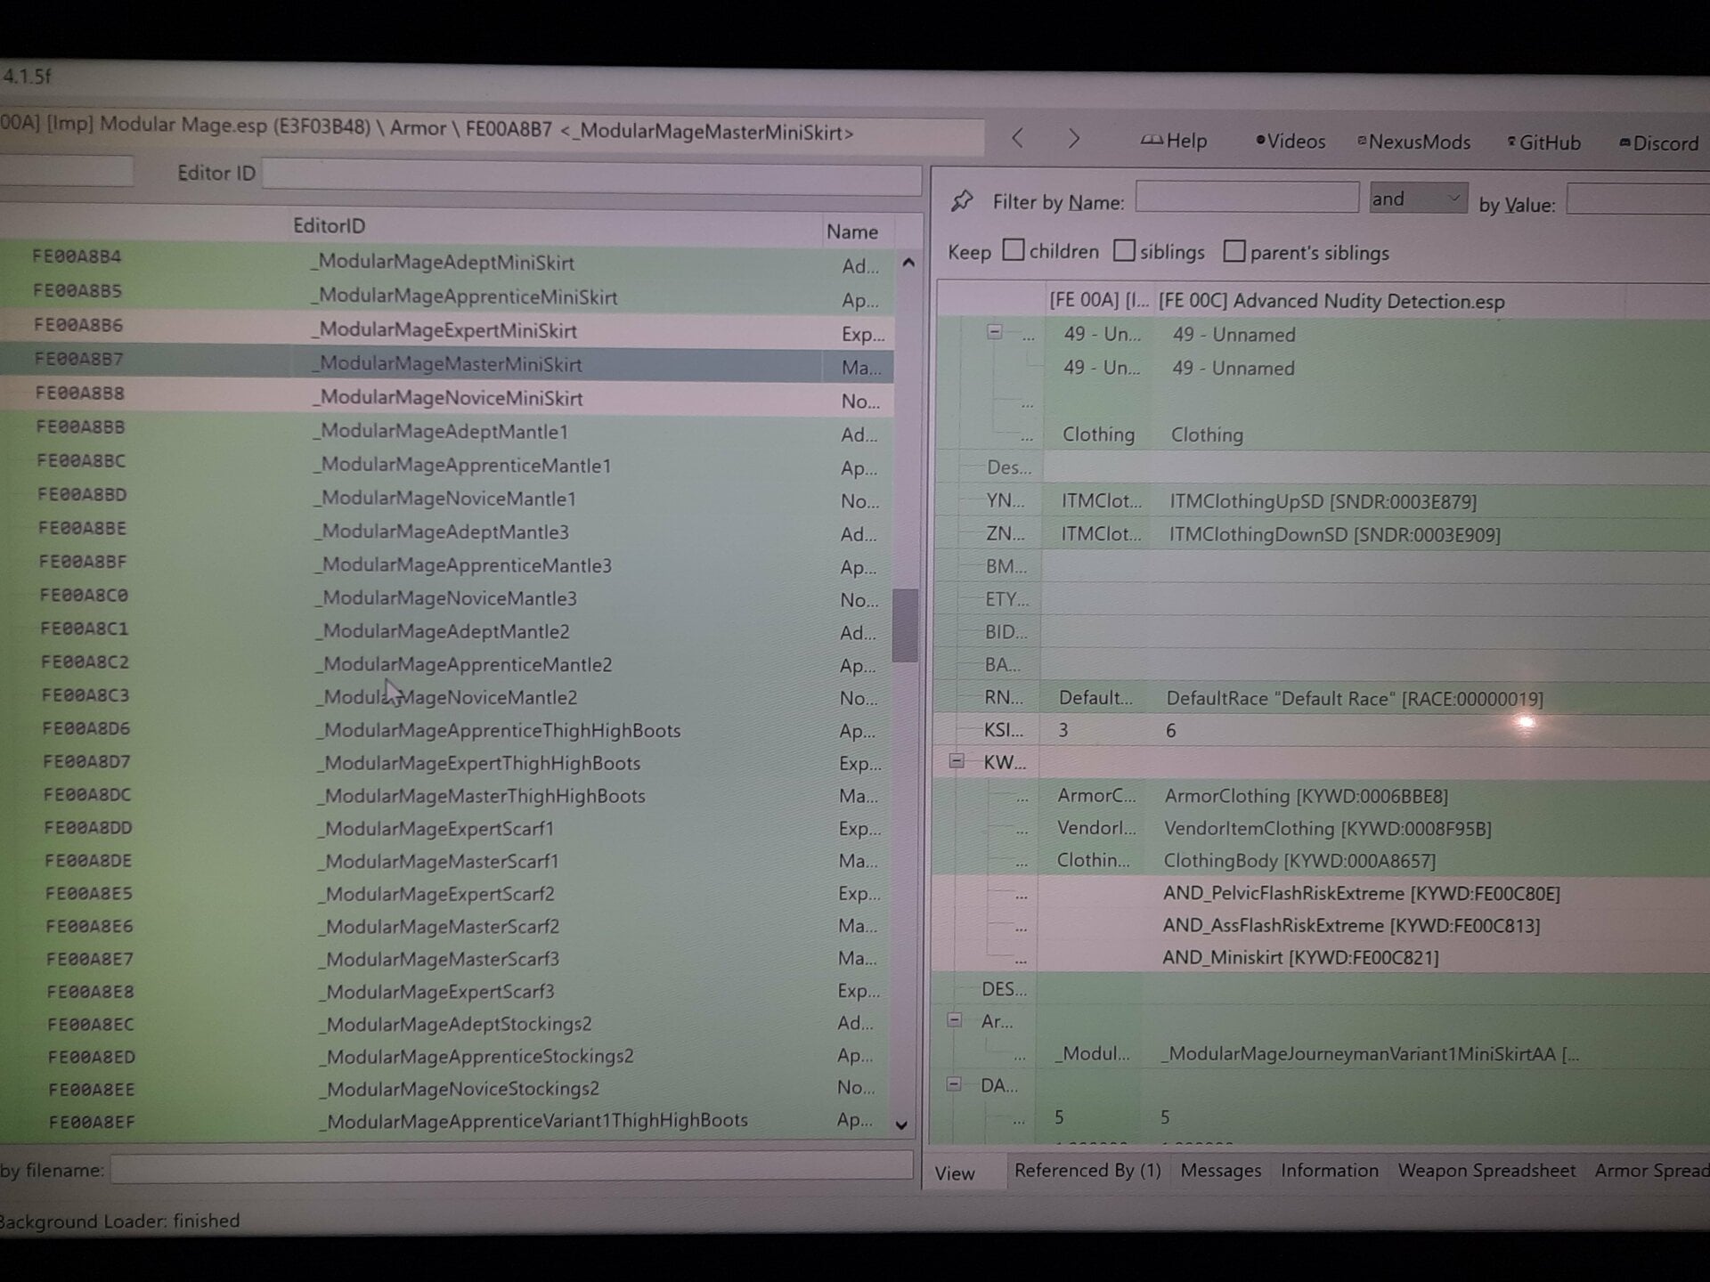
Task: Click the ITMClothingUpSD [SNDR:0003E879] value
Action: (x=1323, y=501)
